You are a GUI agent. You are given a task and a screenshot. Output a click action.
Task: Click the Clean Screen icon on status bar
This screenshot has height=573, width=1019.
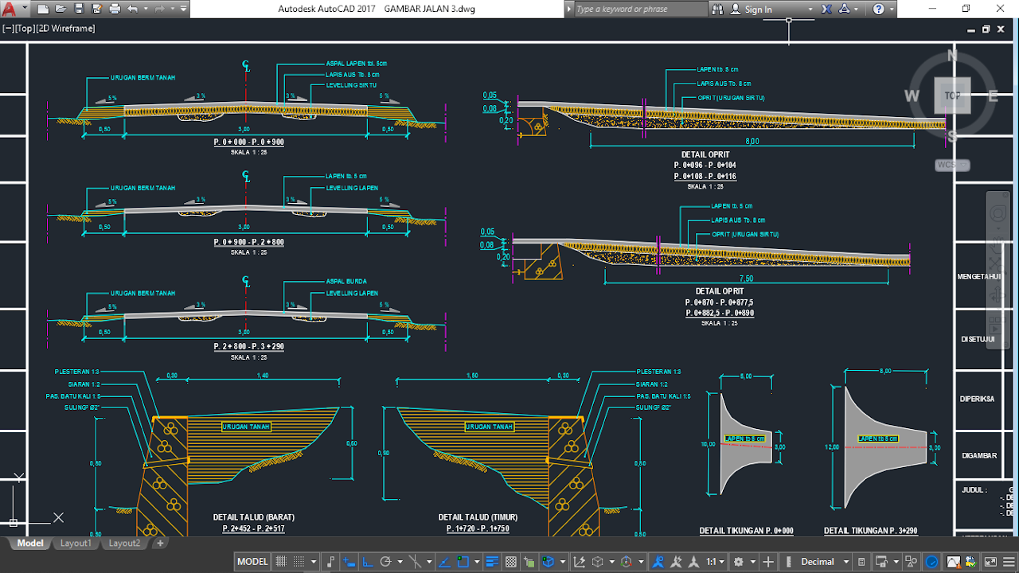click(x=990, y=561)
